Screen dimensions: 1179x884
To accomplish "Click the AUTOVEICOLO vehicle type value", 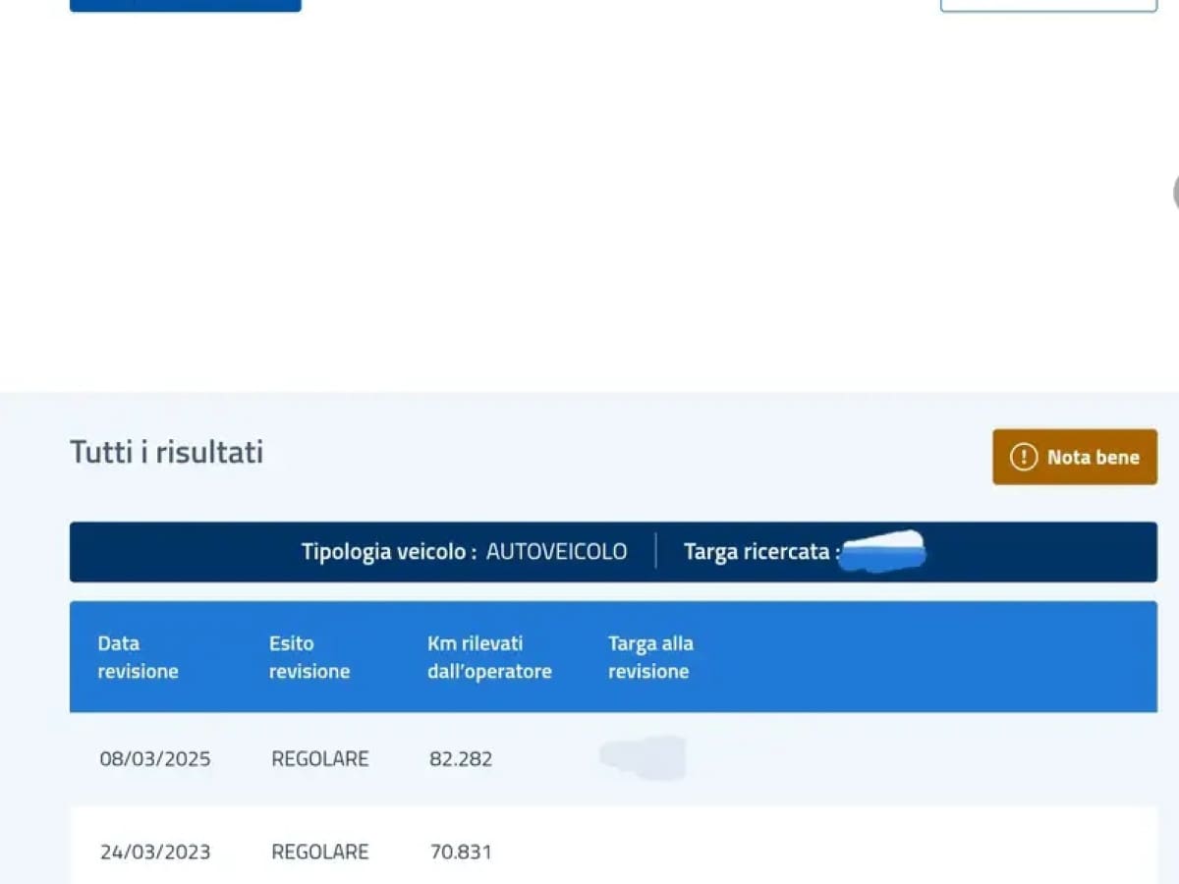I will [x=556, y=552].
